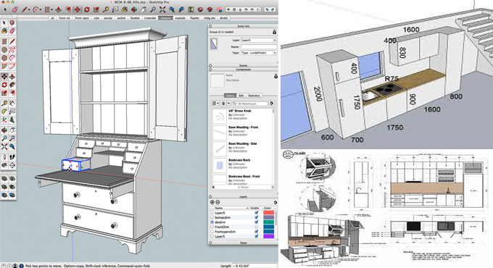Screen dimensions: 493x268
Task: Switch to Statistics tab in Components
Action: click(x=254, y=96)
